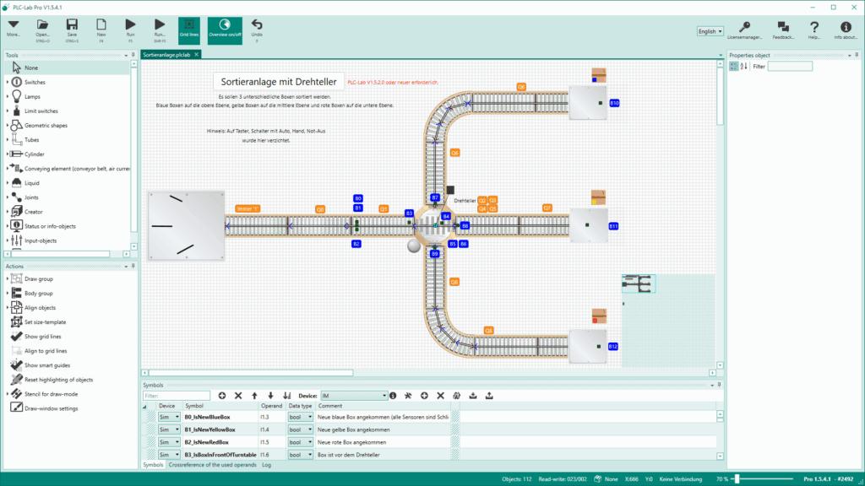Expand the Limit switches tool group
The height and width of the screenshot is (486, 865).
[8, 111]
